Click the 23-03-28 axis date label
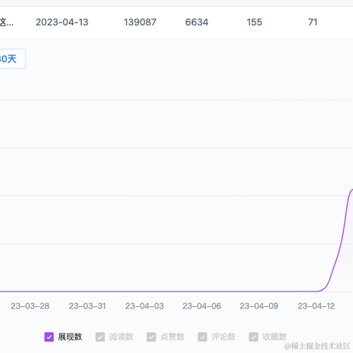353x353 pixels. (30, 306)
